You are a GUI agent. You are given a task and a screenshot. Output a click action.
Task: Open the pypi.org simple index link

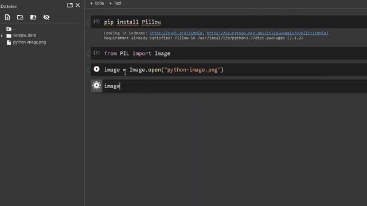pos(176,33)
